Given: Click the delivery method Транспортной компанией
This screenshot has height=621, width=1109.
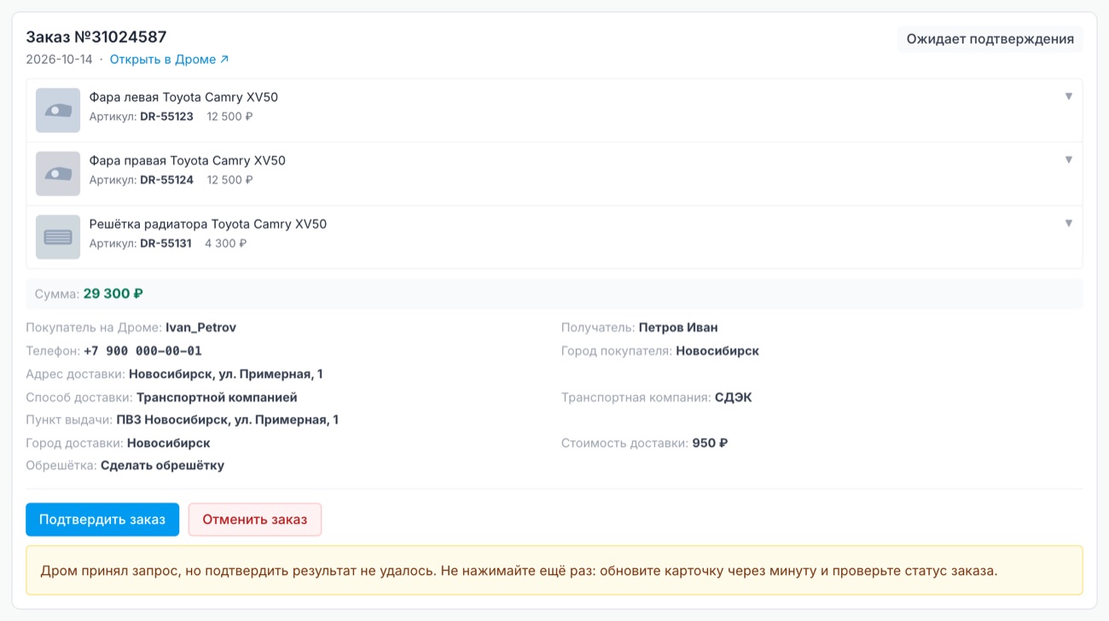Looking at the screenshot, I should coord(217,398).
